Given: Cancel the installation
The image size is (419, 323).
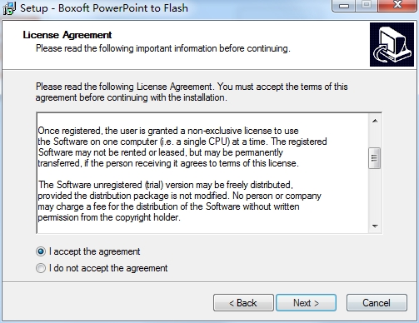Looking at the screenshot, I should click(x=377, y=303).
